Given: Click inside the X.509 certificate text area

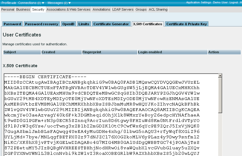Looking at the screenshot, I should 110,116.
